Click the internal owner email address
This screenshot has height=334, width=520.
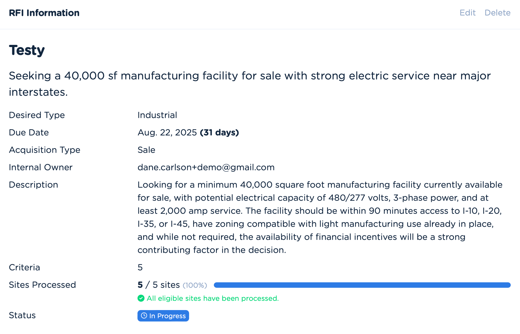tap(206, 167)
